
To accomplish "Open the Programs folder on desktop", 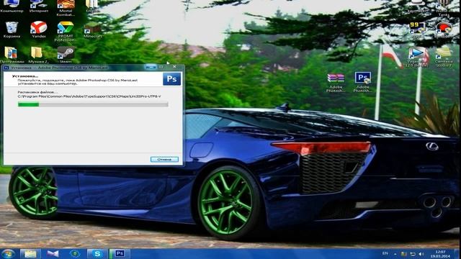I will [x=12, y=55].
